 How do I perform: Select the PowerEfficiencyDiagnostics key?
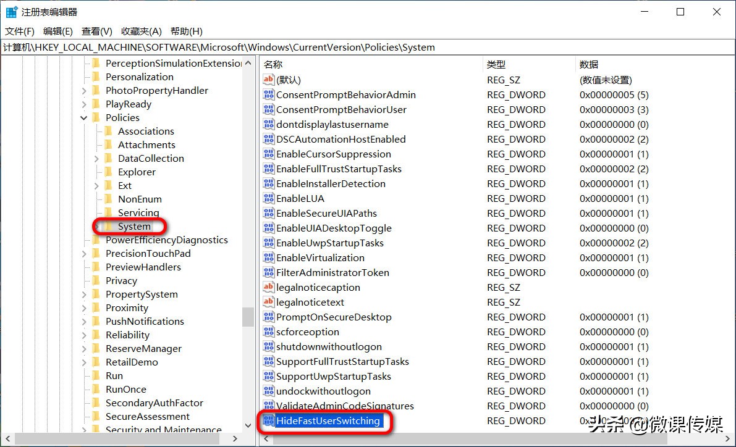167,240
